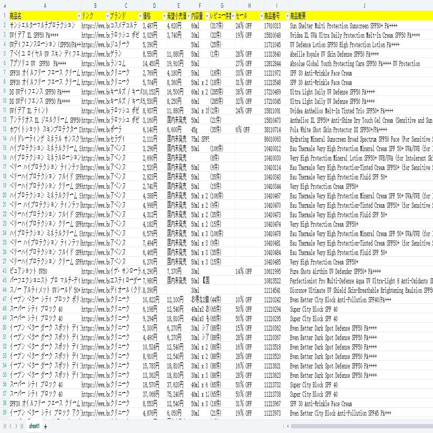Screen dimensions: 433x433
Task: Select cell with product number 38110714
Action: coord(277,130)
